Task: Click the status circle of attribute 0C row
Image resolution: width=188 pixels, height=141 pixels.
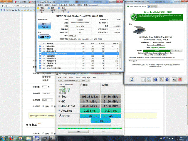Action: coord(40,66)
